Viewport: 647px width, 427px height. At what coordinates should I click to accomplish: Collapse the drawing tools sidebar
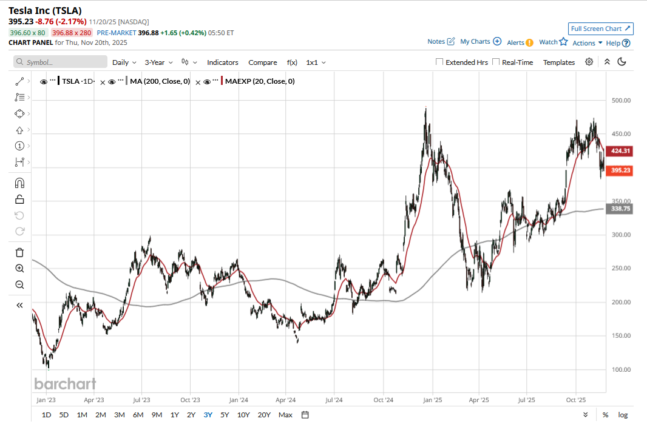point(19,306)
